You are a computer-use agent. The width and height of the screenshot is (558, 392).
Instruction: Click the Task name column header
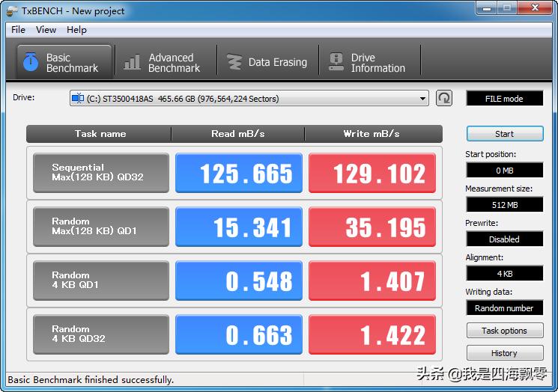[100, 134]
